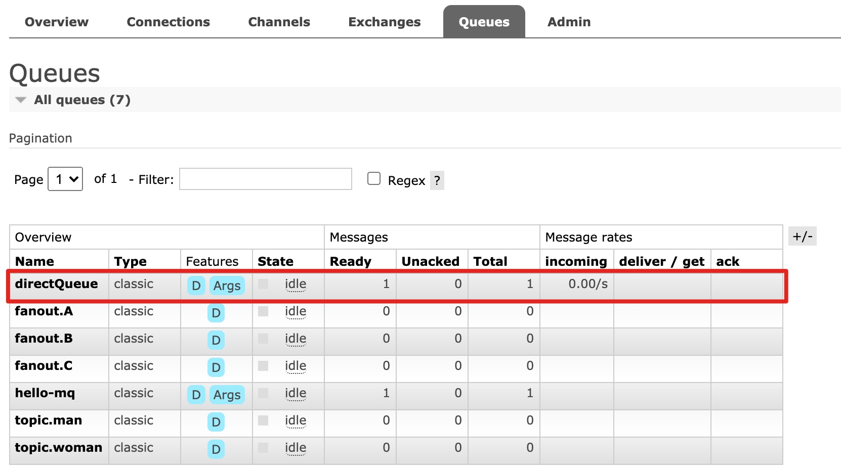Sort by the ack column header

click(x=728, y=261)
